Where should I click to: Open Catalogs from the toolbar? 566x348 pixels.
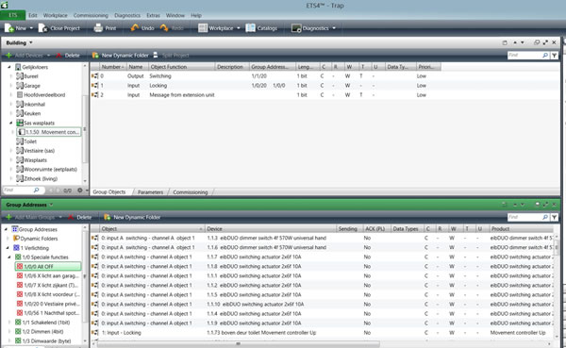[261, 28]
